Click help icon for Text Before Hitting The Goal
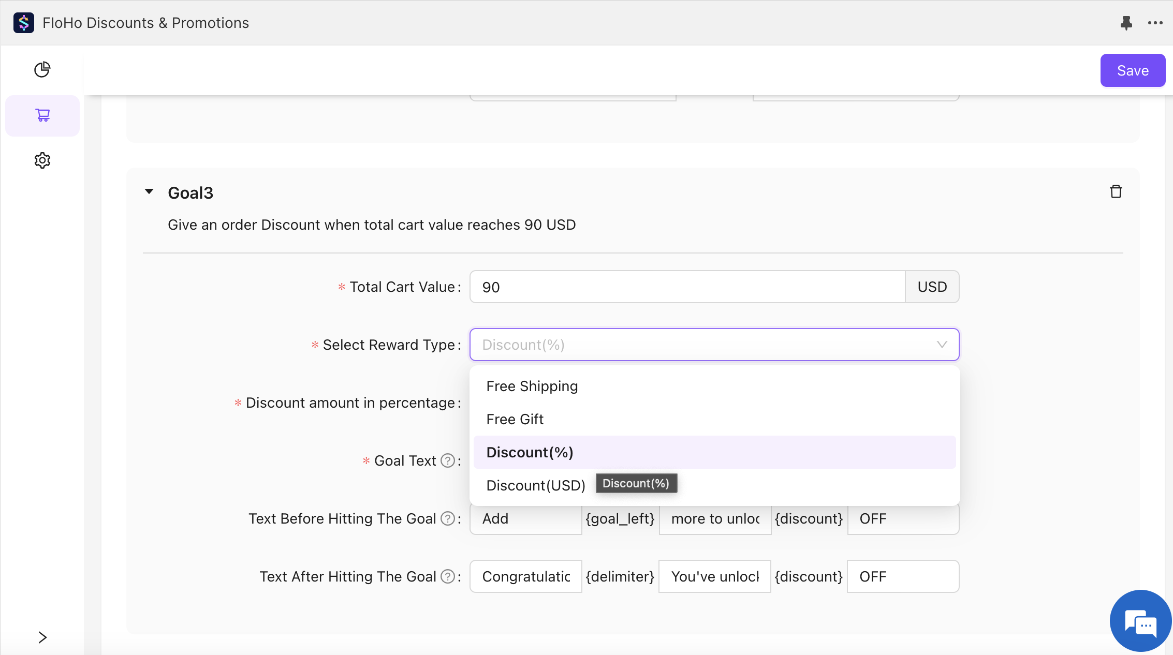Viewport: 1173px width, 655px height. point(447,518)
